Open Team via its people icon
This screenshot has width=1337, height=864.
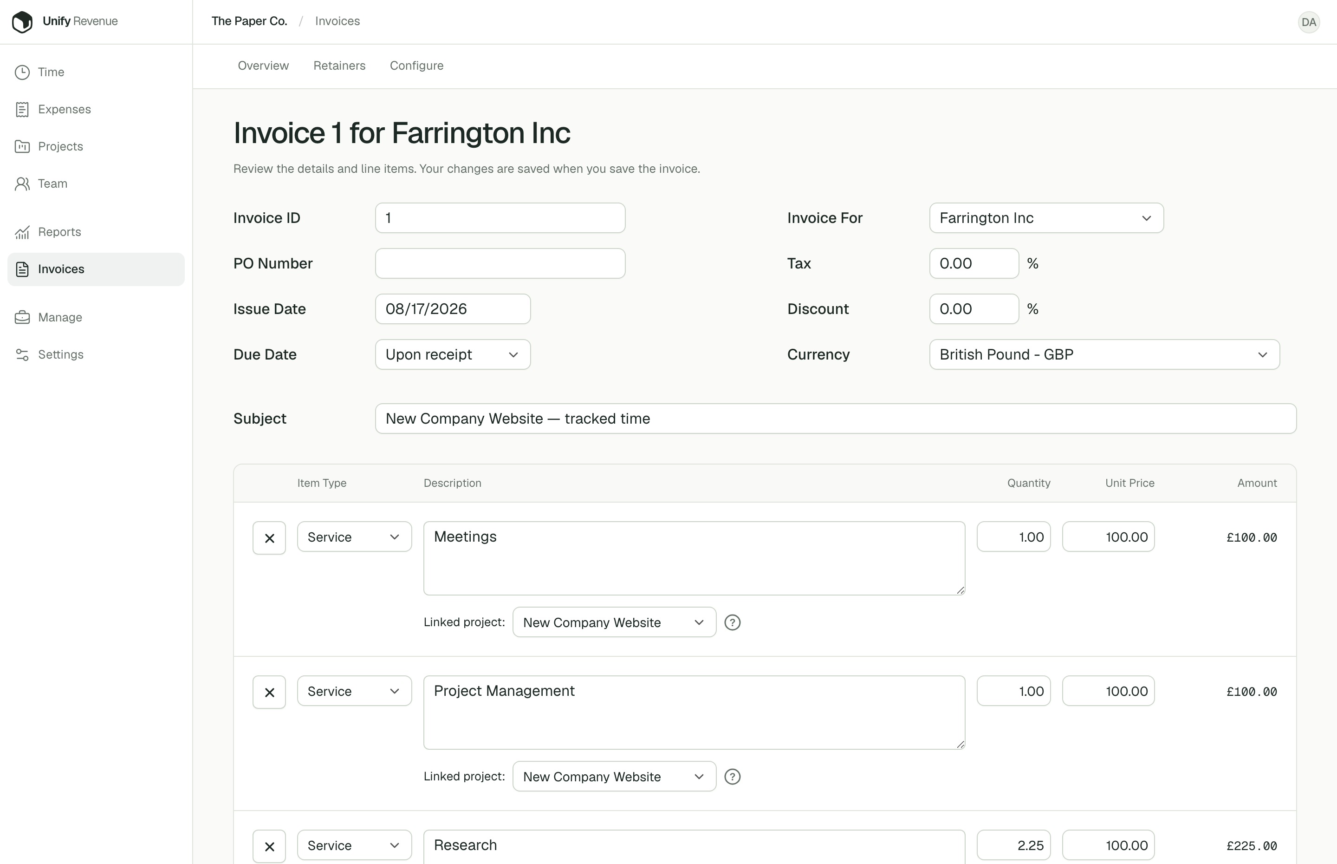(x=22, y=183)
